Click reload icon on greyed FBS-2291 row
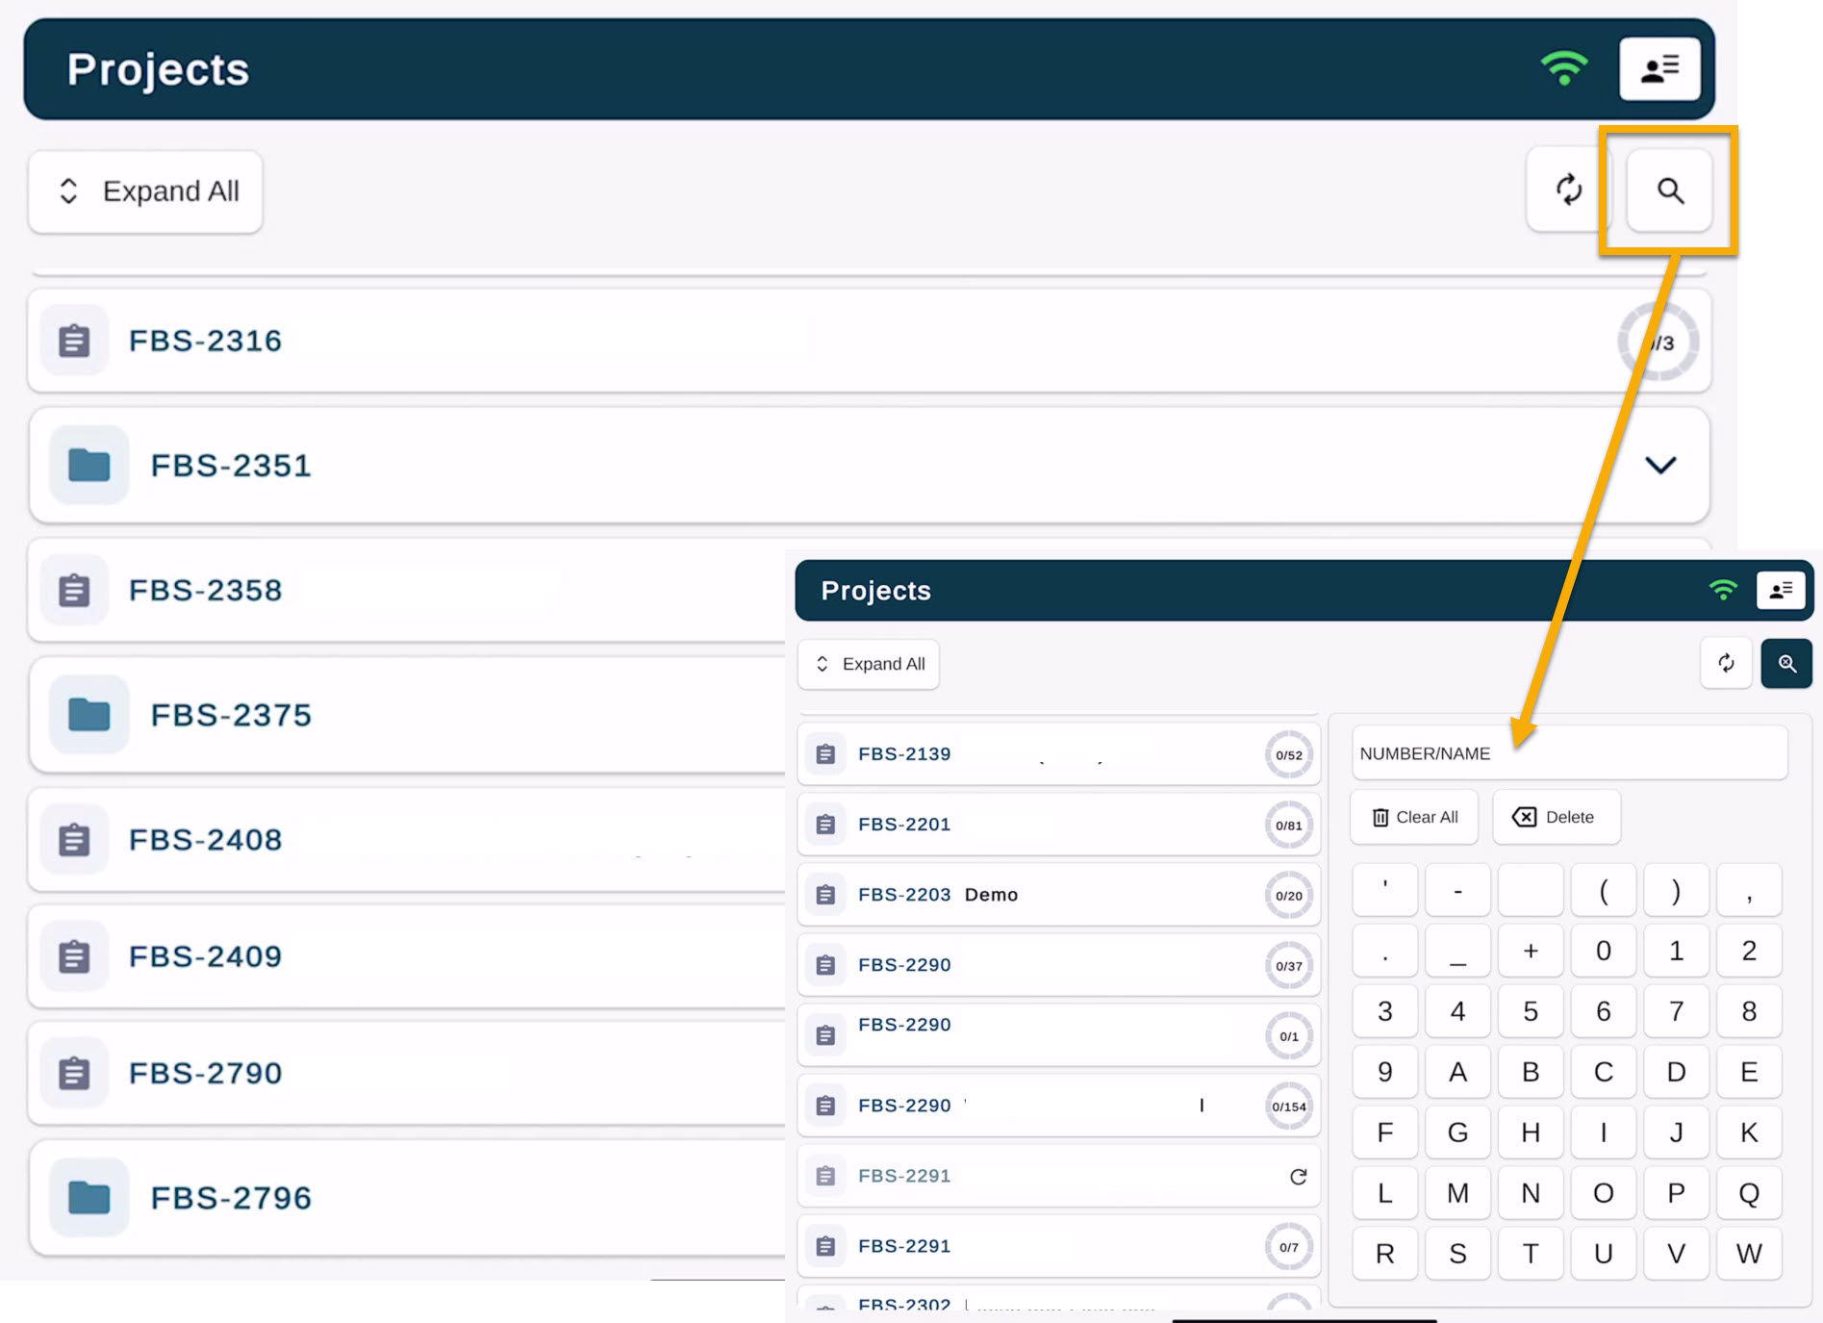Image resolution: width=1823 pixels, height=1323 pixels. tap(1298, 1176)
